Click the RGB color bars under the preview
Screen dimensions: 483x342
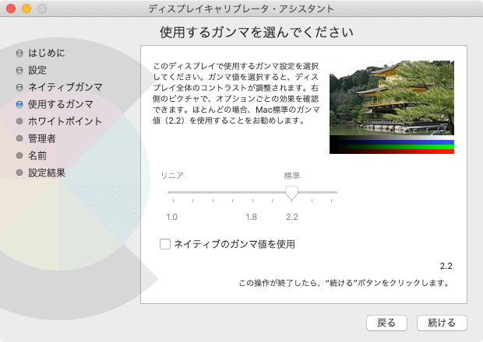pyautogui.click(x=391, y=146)
